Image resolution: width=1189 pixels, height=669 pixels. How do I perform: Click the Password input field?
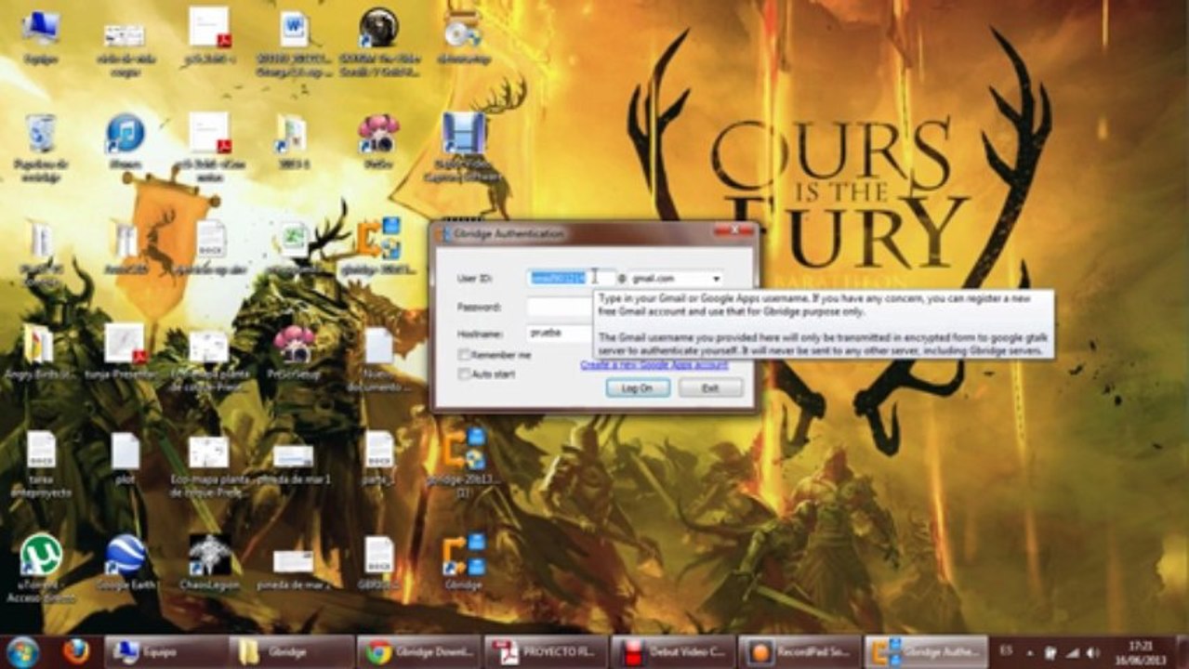click(560, 307)
